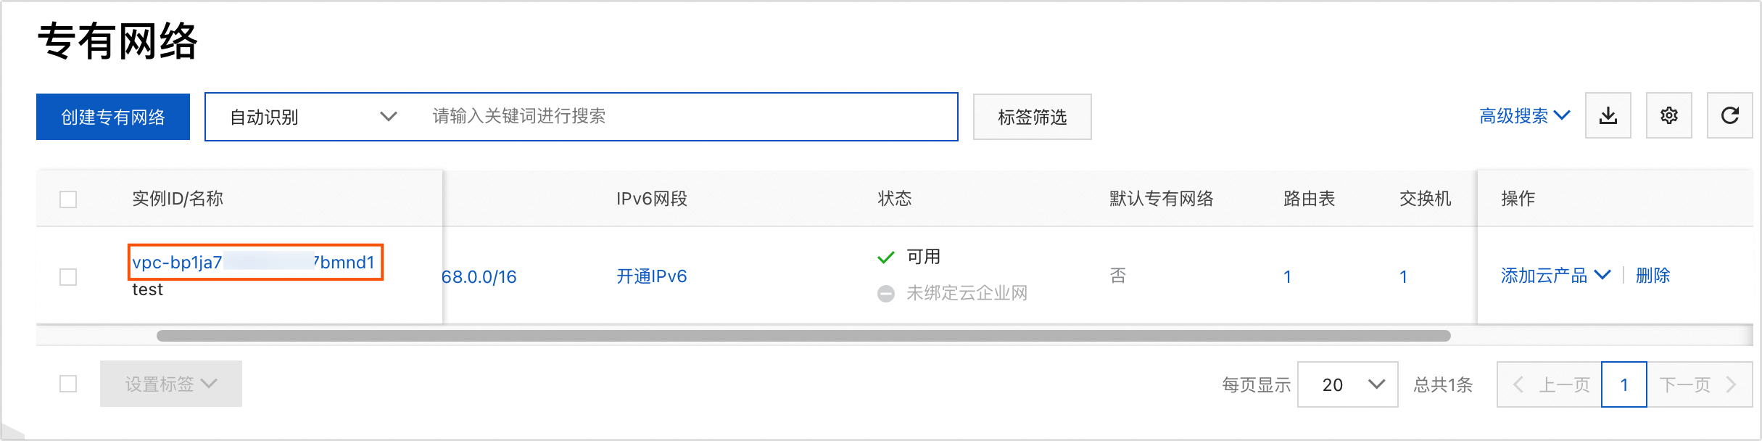Check the box for the test VPC row
Viewport: 1762px width, 441px height.
[68, 276]
